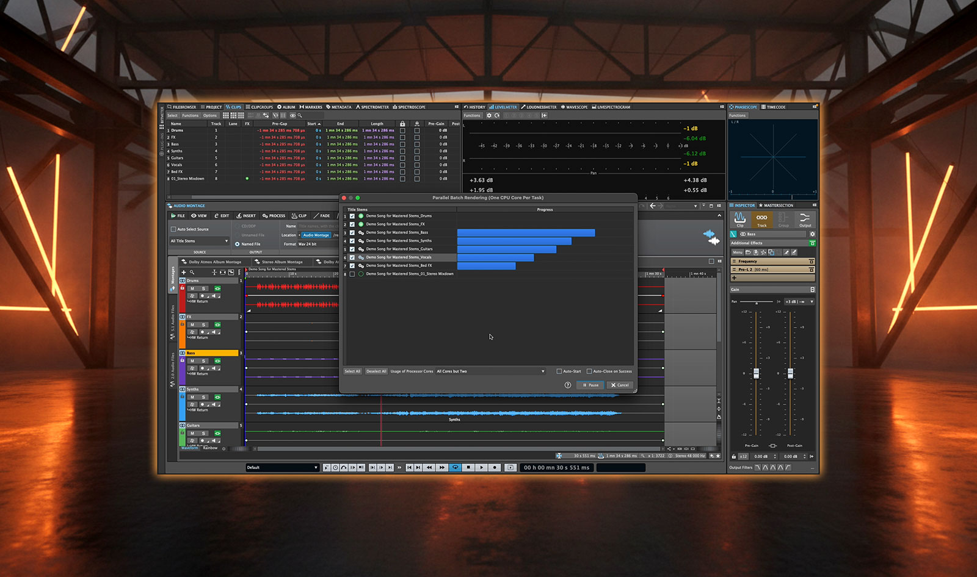Viewport: 977px width, 577px height.
Task: Solo the FX track
Action: click(203, 324)
